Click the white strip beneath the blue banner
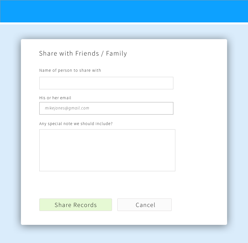 tap(124, 23)
